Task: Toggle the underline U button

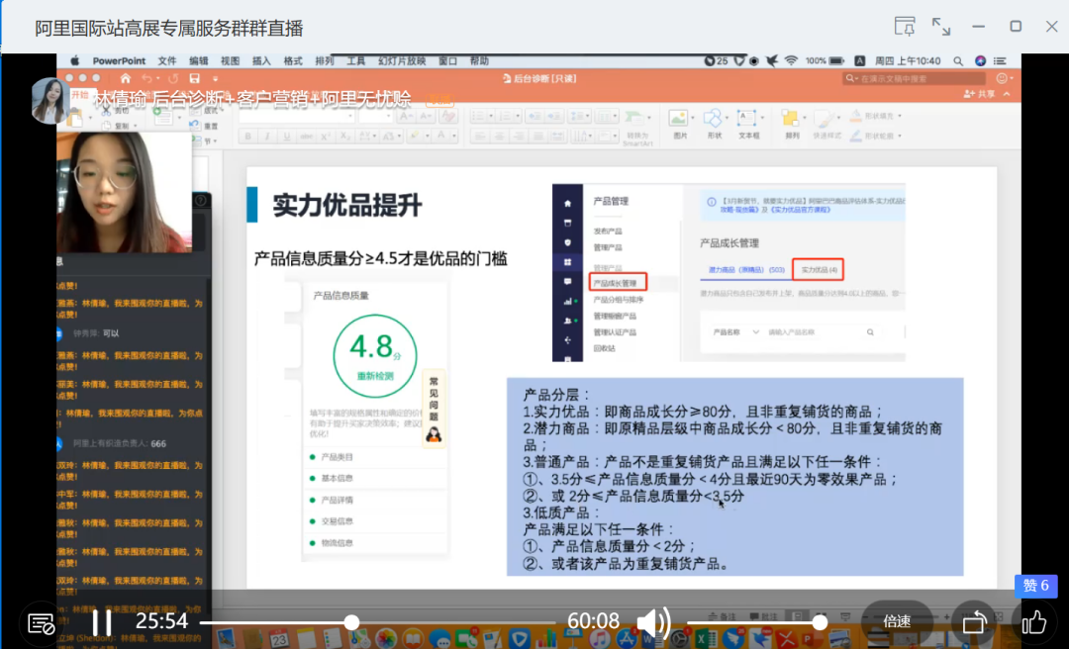Action: click(286, 137)
